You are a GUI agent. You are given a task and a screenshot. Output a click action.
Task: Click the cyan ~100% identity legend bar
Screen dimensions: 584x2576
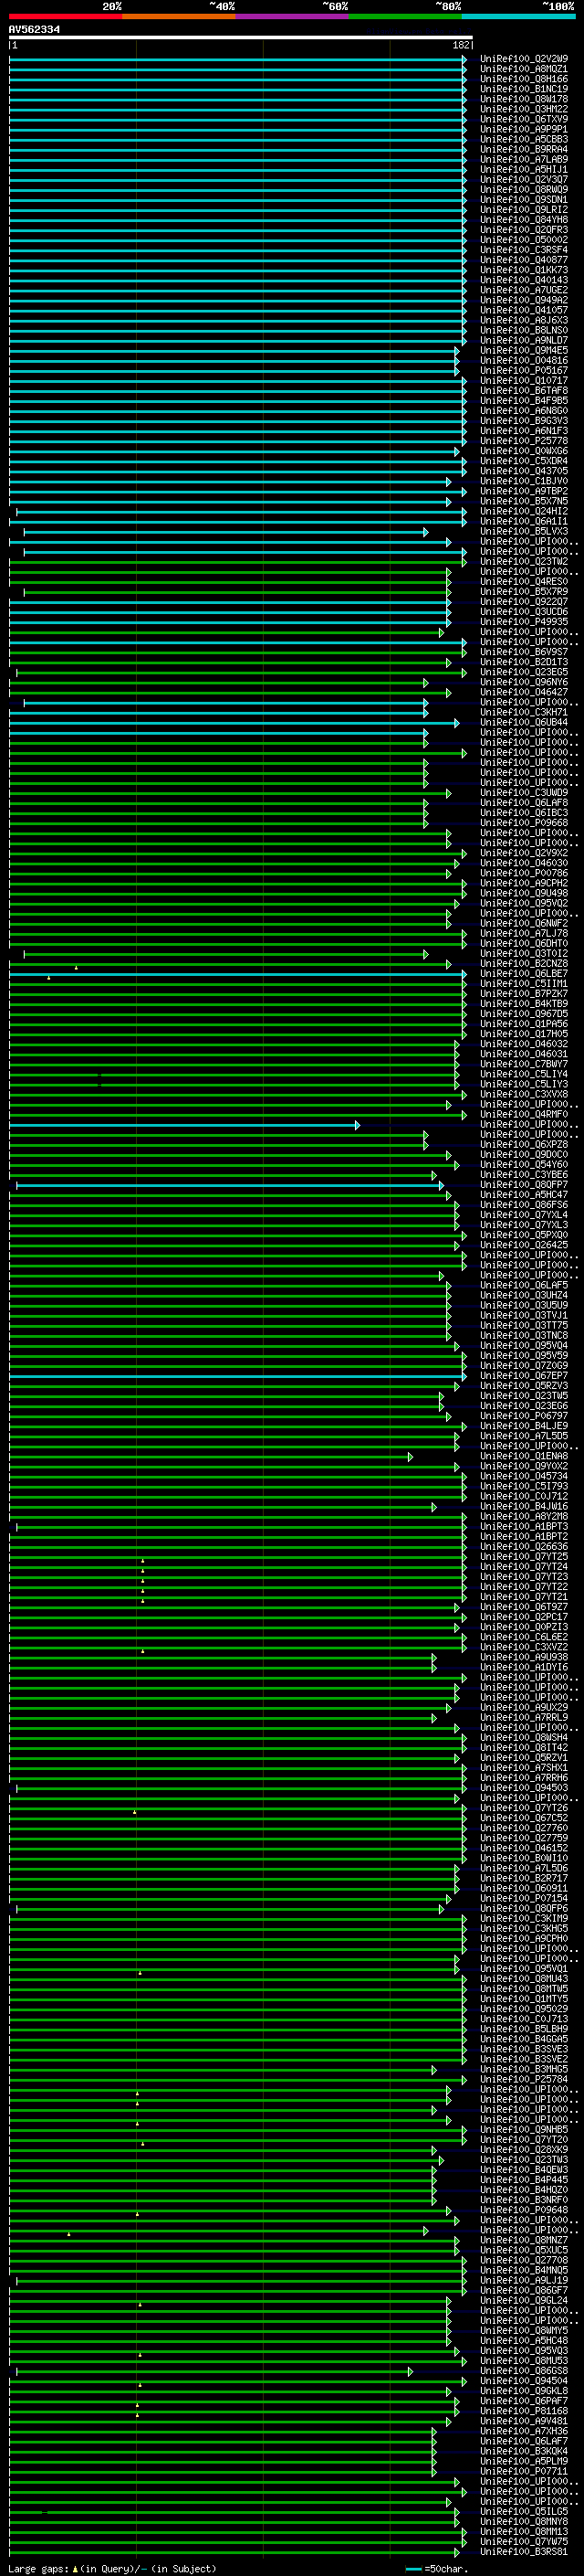[x=518, y=16]
